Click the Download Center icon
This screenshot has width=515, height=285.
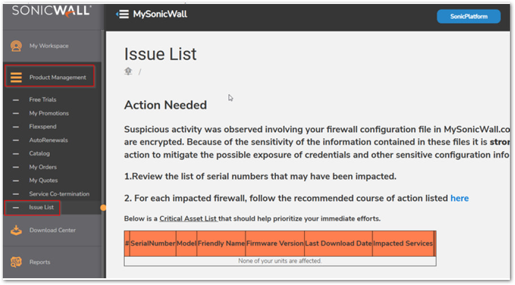(x=16, y=230)
